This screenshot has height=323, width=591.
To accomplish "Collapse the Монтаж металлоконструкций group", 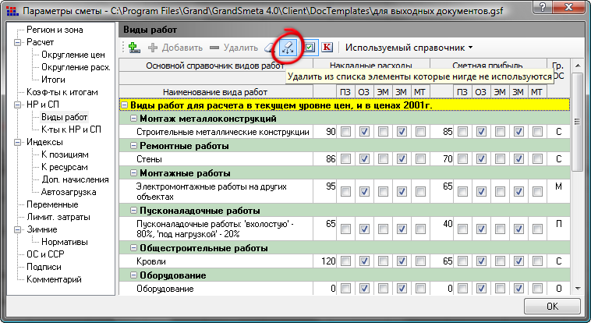I will coord(133,119).
